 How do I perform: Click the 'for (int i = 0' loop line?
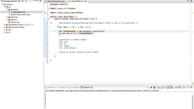pos(75,27)
